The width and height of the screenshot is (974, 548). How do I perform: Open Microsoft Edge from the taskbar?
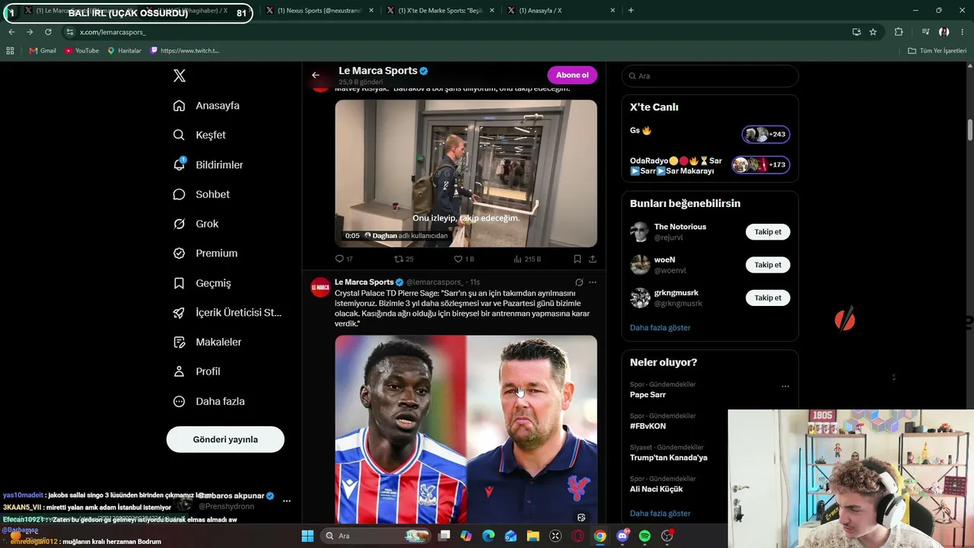[x=489, y=536]
